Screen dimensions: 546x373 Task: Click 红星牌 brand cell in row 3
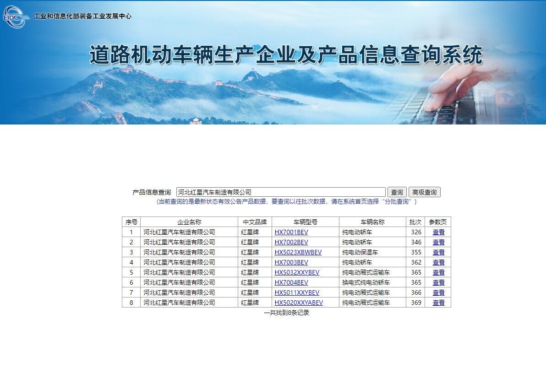(255, 252)
